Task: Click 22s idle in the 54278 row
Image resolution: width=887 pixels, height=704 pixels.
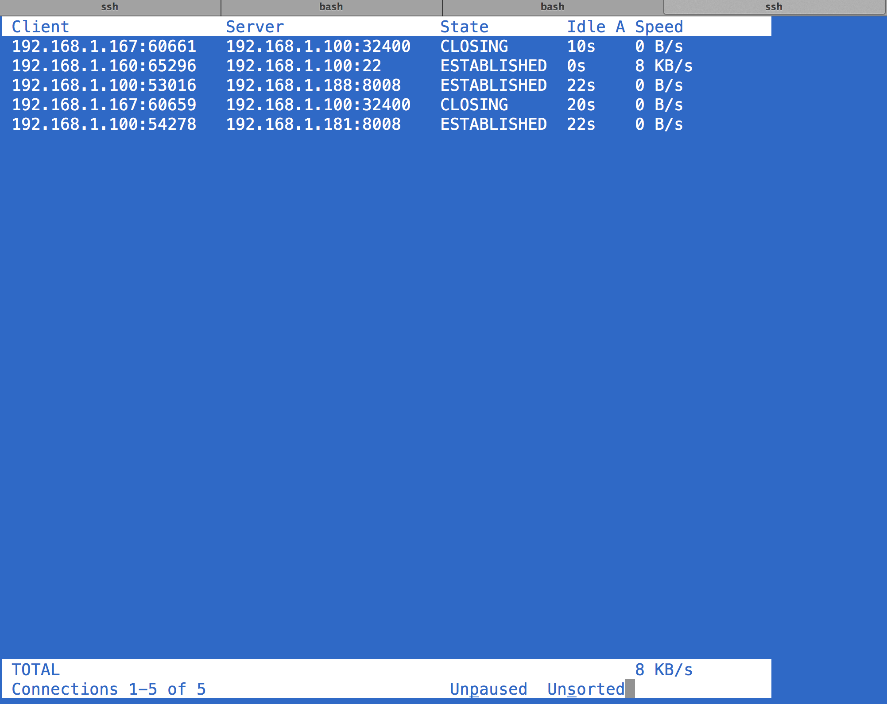Action: click(x=581, y=124)
